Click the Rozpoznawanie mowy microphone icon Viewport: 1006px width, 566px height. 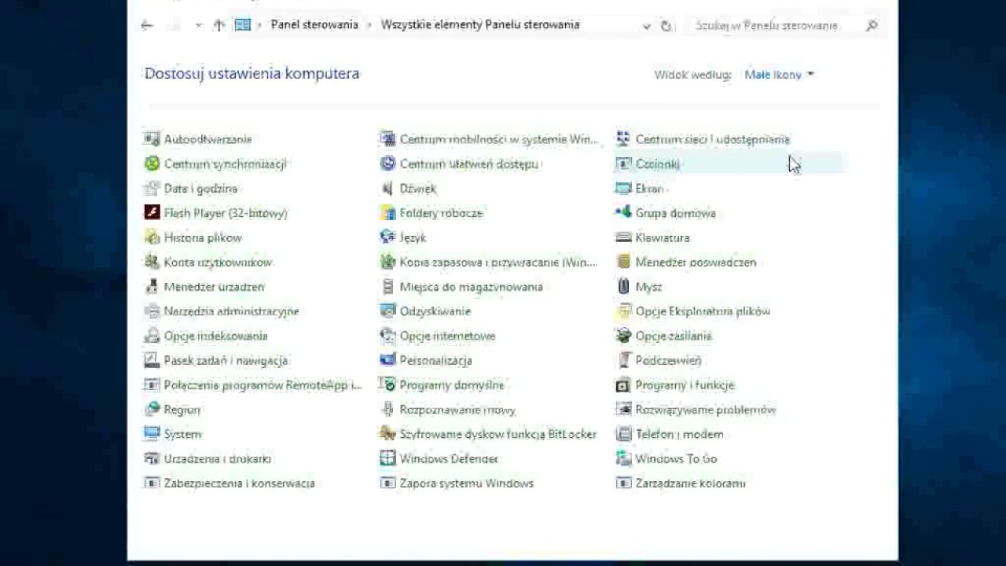coord(387,410)
